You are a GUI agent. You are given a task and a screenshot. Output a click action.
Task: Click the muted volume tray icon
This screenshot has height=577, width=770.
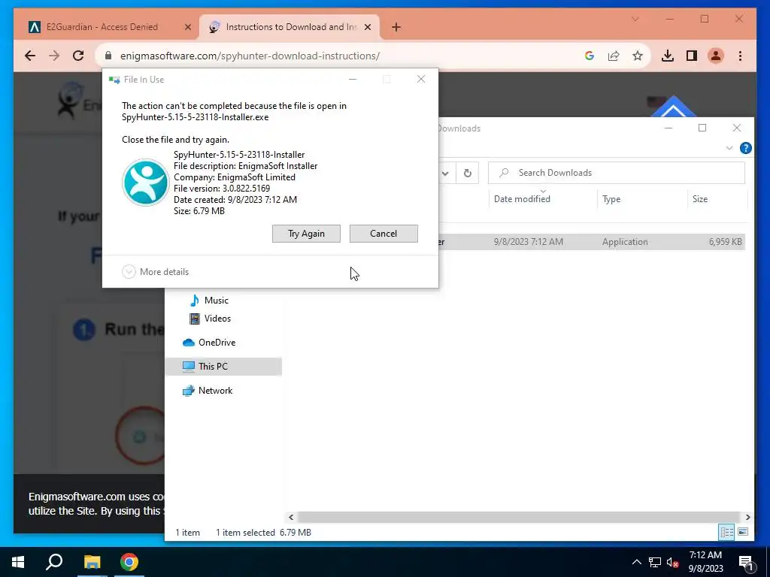[673, 562]
